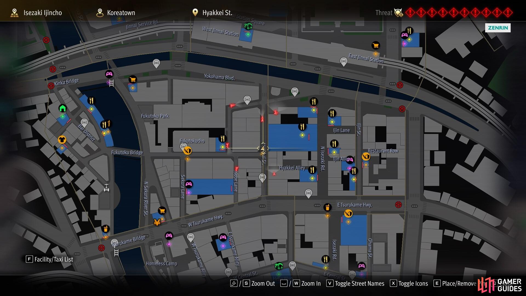
Task: Select the game controller icon by Kinka Bridge
Action: tap(109, 74)
